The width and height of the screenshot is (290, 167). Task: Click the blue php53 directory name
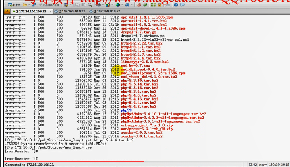point(126,110)
